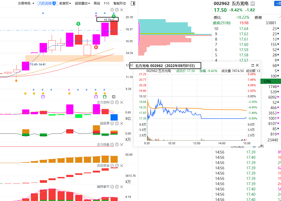Click the blue bar in 主力动向 panel
The image size is (281, 201).
click(114, 117)
